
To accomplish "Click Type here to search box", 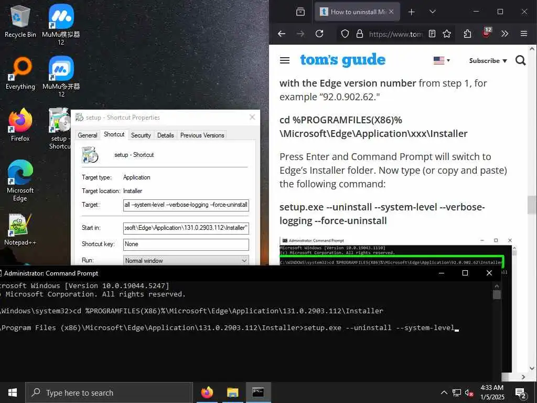I will click(x=109, y=393).
